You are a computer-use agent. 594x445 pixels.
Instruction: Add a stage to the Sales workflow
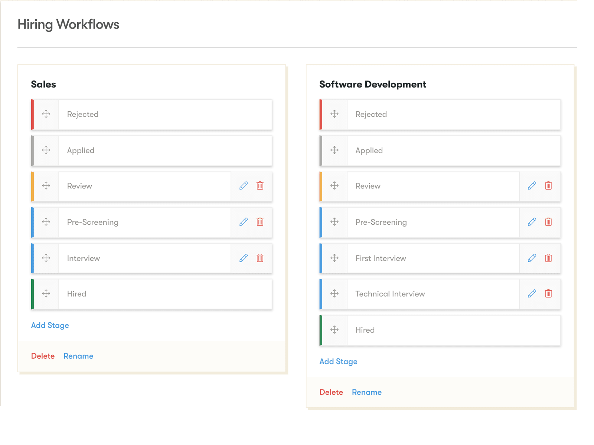coord(50,325)
